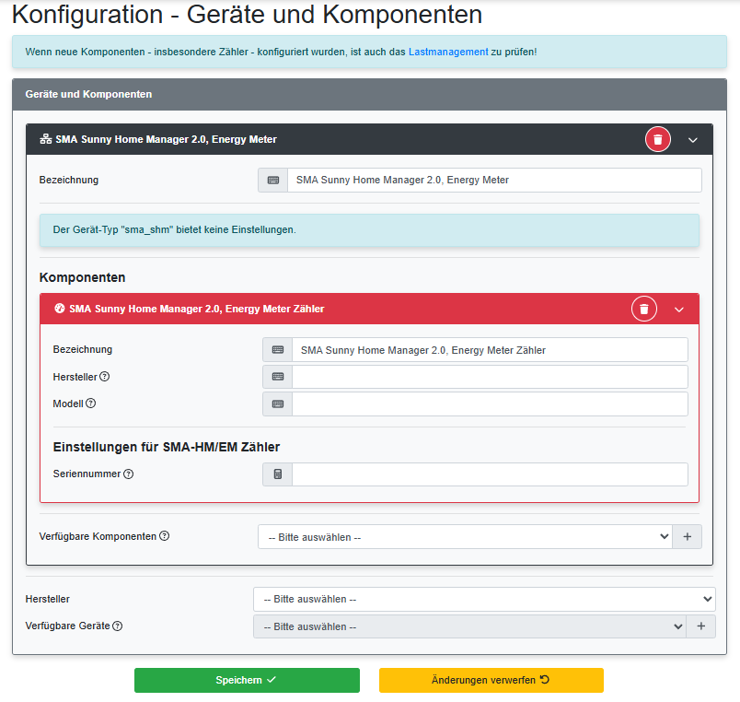Click keyboard icon beside component Hersteller field
The width and height of the screenshot is (740, 702).
tap(278, 377)
